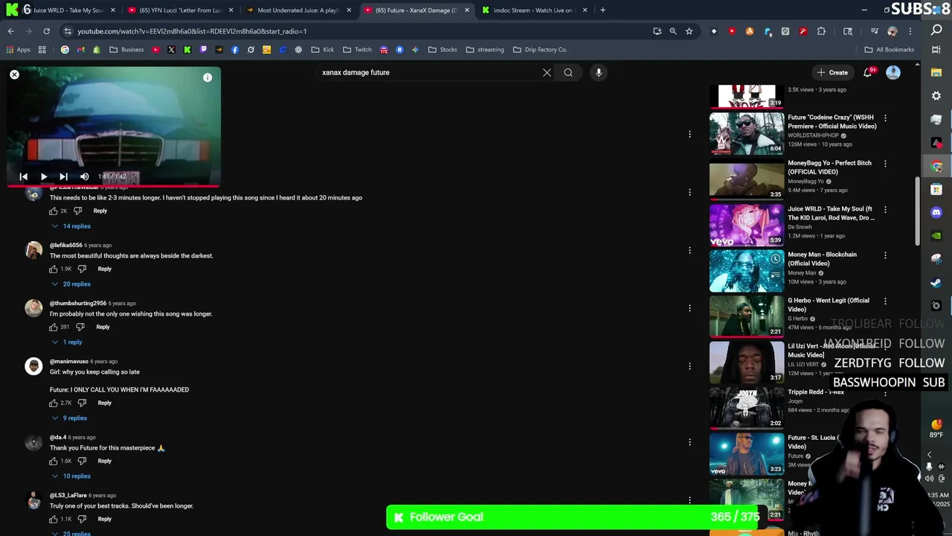Screen dimensions: 952x536
Task: Open Windows search from taskbar
Action: tap(936, 31)
